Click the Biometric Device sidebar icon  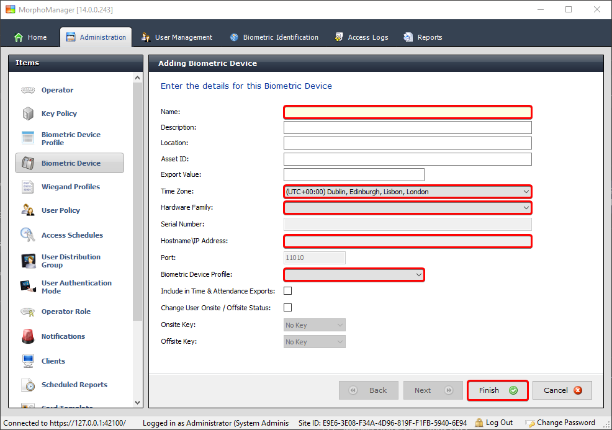click(x=28, y=163)
